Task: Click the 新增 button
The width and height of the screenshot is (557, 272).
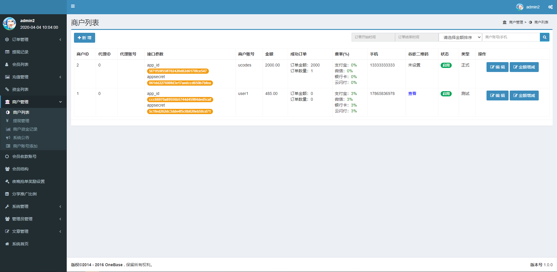Action: [x=84, y=38]
